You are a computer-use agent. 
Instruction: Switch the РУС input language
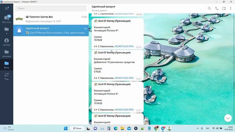(x=207, y=128)
